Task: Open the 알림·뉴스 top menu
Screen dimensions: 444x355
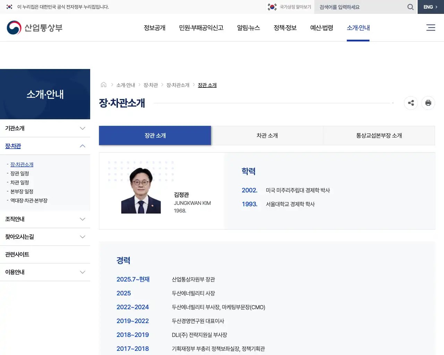Action: 248,28
